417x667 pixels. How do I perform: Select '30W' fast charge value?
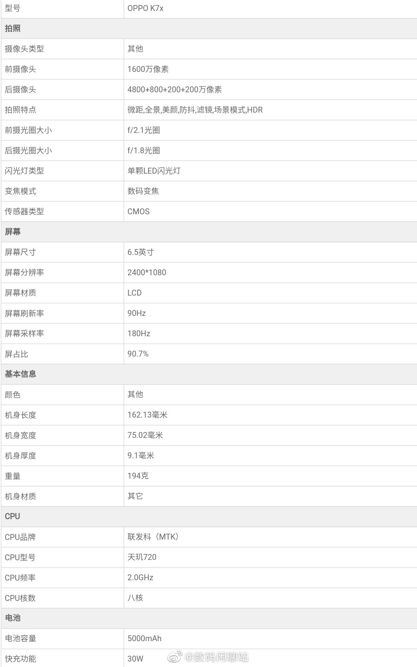135,659
